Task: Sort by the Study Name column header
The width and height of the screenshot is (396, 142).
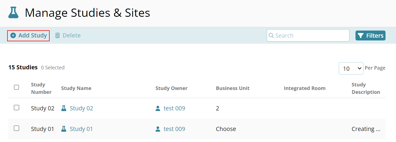Action: tap(76, 88)
